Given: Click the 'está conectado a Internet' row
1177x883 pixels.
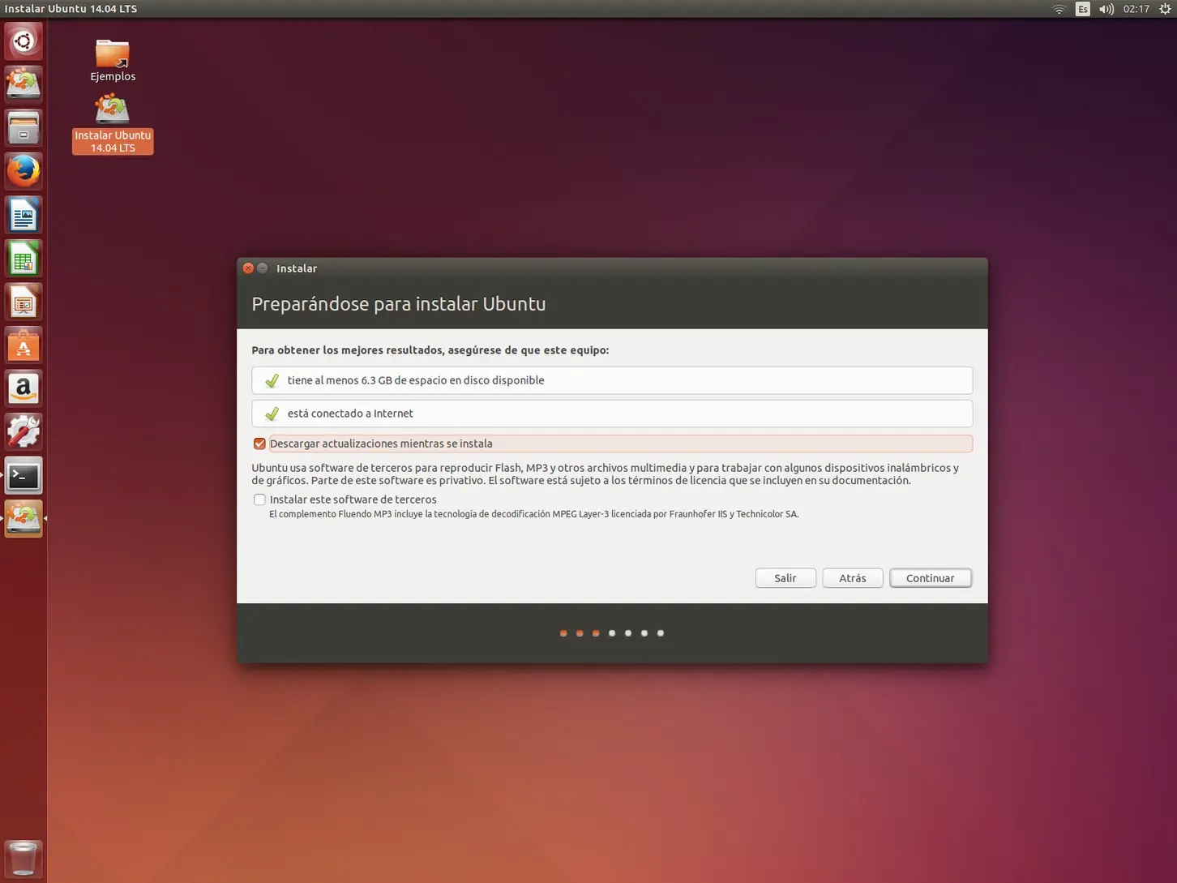Looking at the screenshot, I should click(x=612, y=414).
